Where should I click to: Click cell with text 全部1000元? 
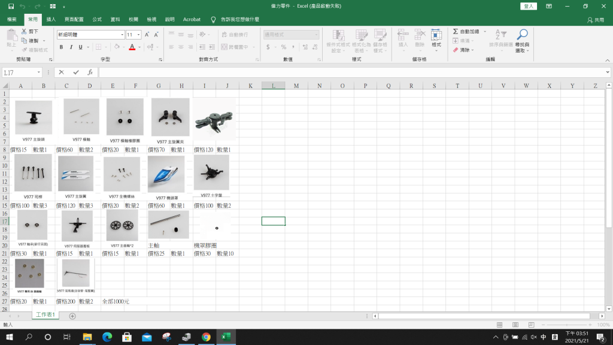tap(116, 302)
